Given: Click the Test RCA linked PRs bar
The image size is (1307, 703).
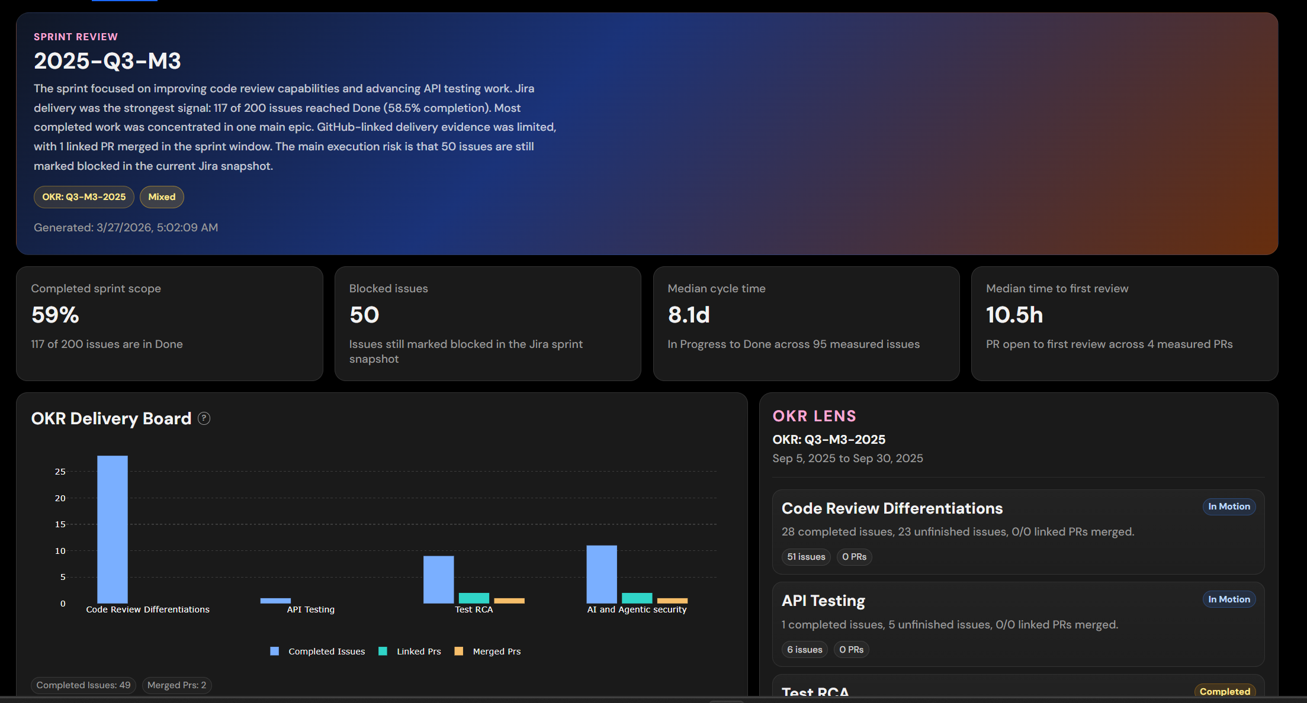Looking at the screenshot, I should pyautogui.click(x=474, y=598).
